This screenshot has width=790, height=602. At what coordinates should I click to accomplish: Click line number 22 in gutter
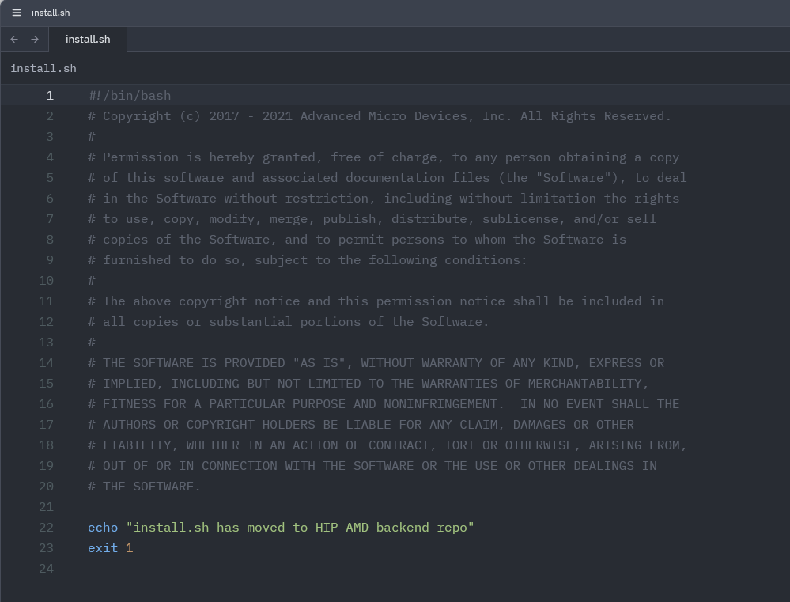point(46,528)
